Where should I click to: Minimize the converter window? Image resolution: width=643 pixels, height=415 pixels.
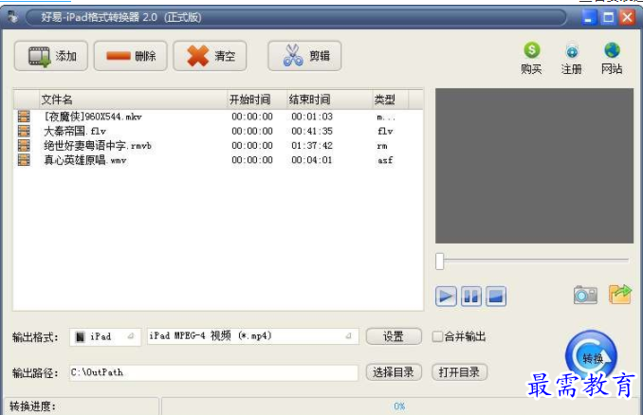589,18
